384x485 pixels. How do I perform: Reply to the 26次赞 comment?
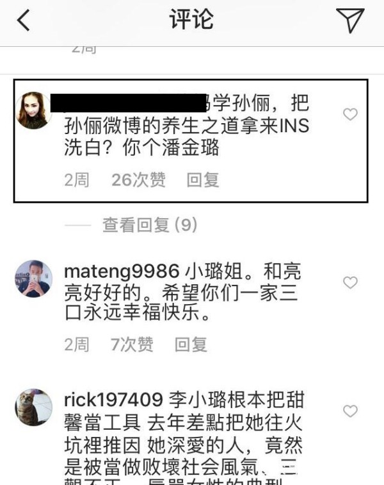pyautogui.click(x=203, y=180)
